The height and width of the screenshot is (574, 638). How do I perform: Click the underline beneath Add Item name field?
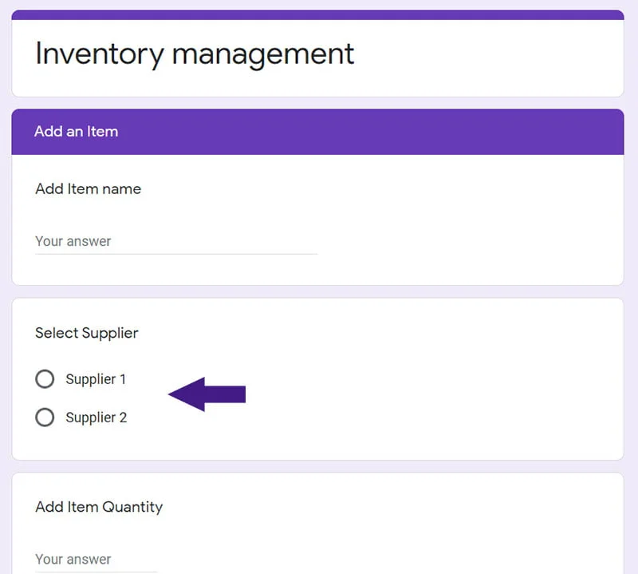(175, 254)
